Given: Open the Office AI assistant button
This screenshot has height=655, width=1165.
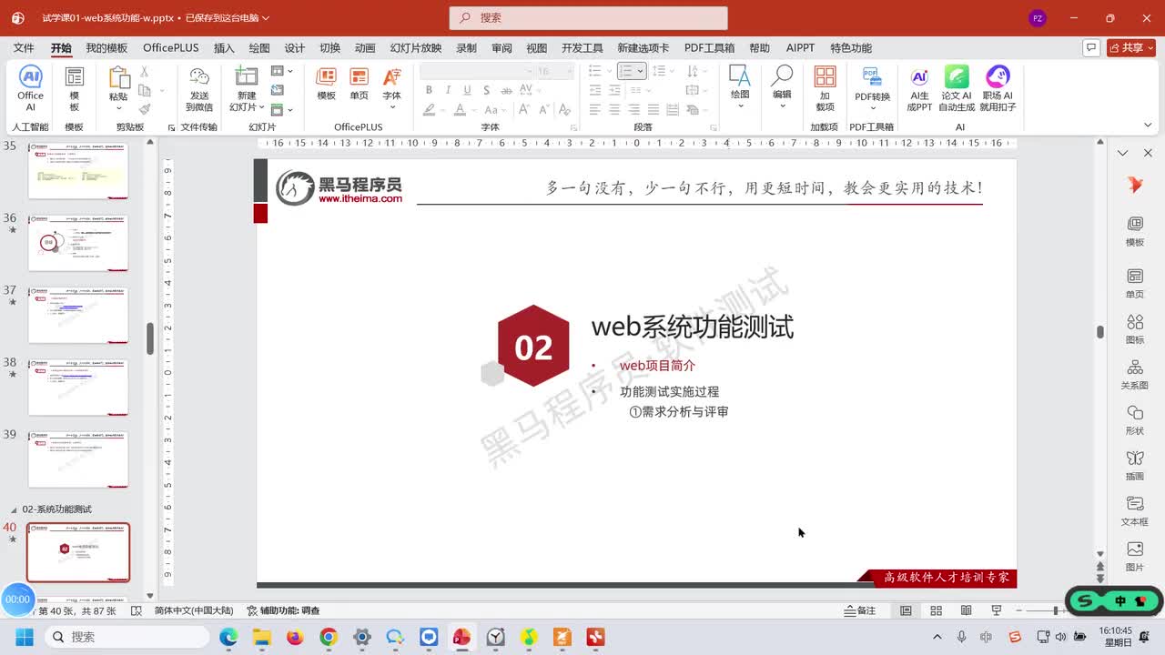Looking at the screenshot, I should 30,88.
